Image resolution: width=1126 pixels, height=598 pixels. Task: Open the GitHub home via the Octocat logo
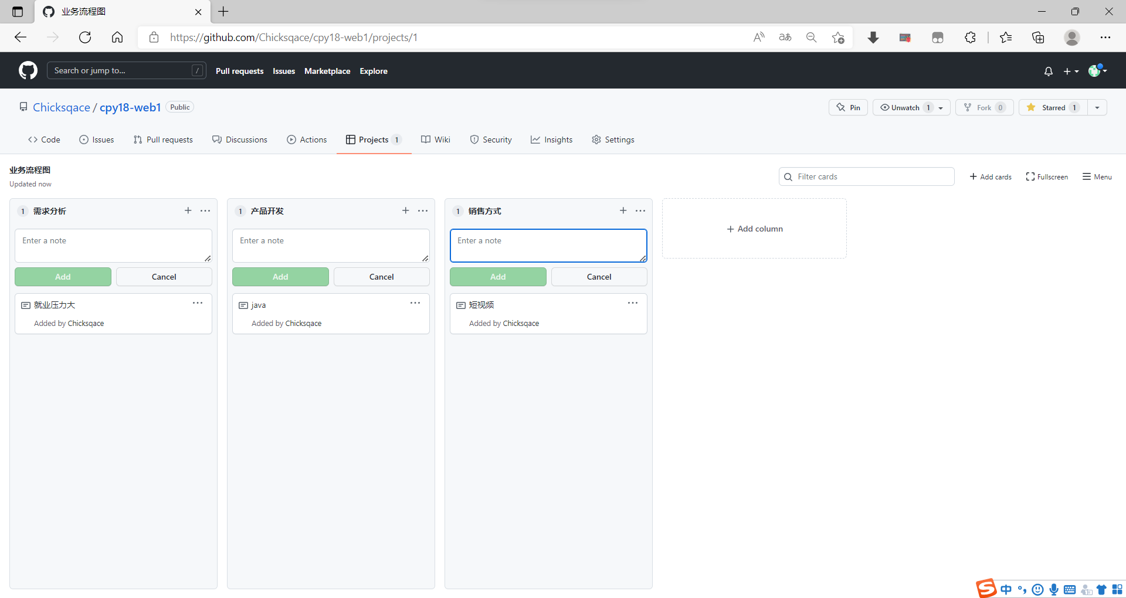tap(27, 70)
